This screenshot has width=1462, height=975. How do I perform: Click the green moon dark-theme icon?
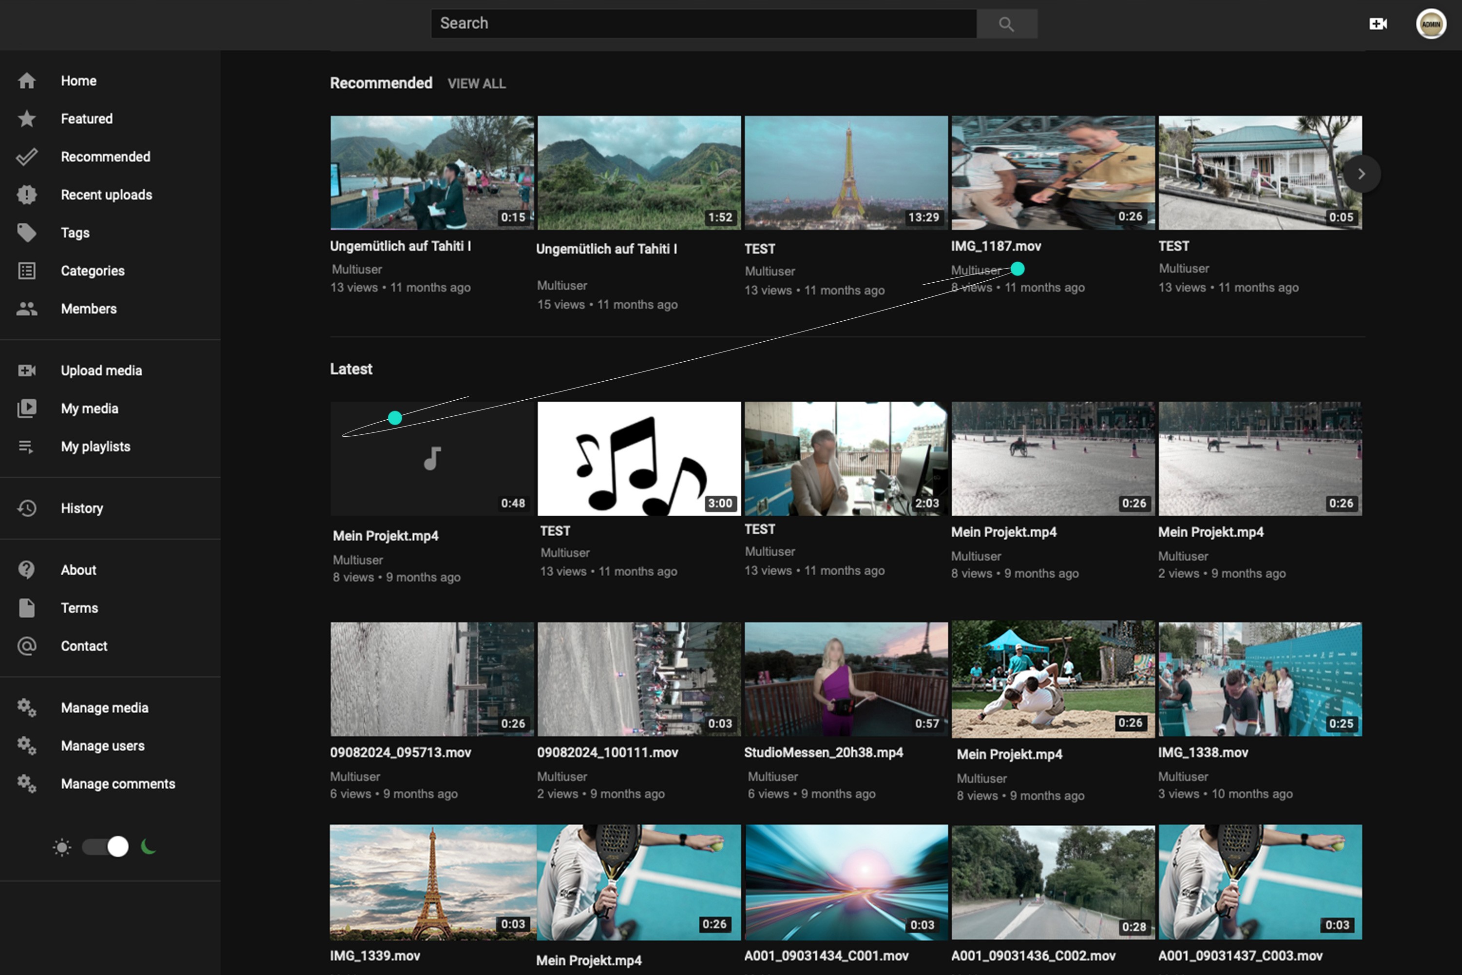tap(148, 846)
